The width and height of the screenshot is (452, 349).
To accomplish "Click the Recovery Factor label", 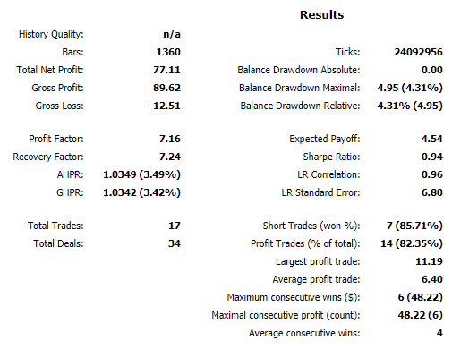I will pyautogui.click(x=48, y=157).
